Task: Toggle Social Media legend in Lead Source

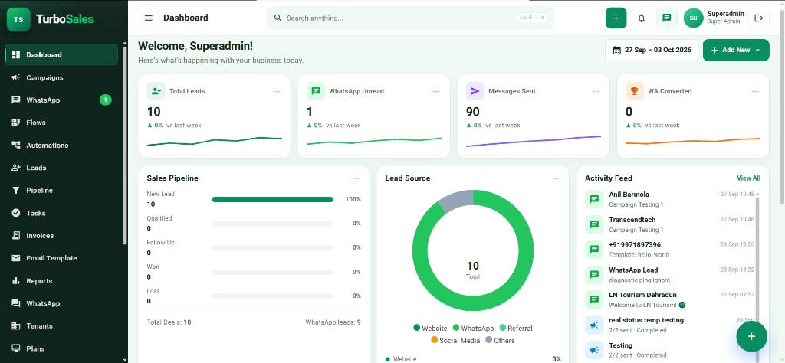Action: pyautogui.click(x=455, y=340)
